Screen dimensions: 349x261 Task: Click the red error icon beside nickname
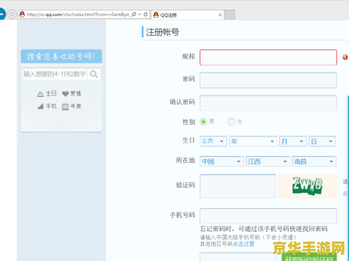coord(345,57)
